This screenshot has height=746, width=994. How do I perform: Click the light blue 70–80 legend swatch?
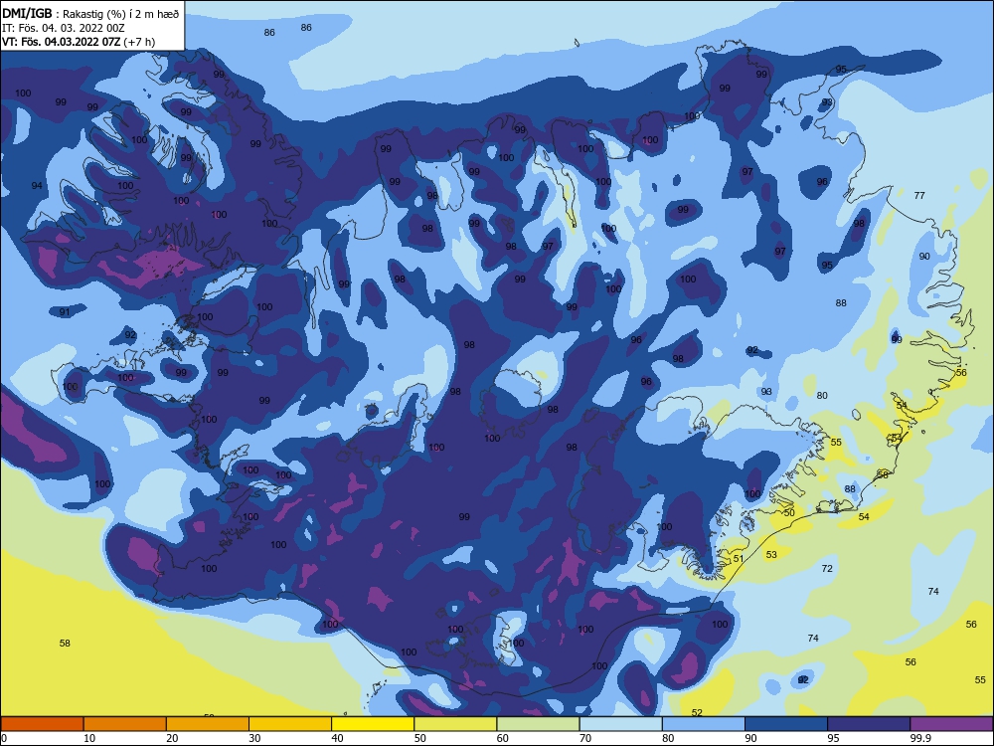[x=620, y=724]
